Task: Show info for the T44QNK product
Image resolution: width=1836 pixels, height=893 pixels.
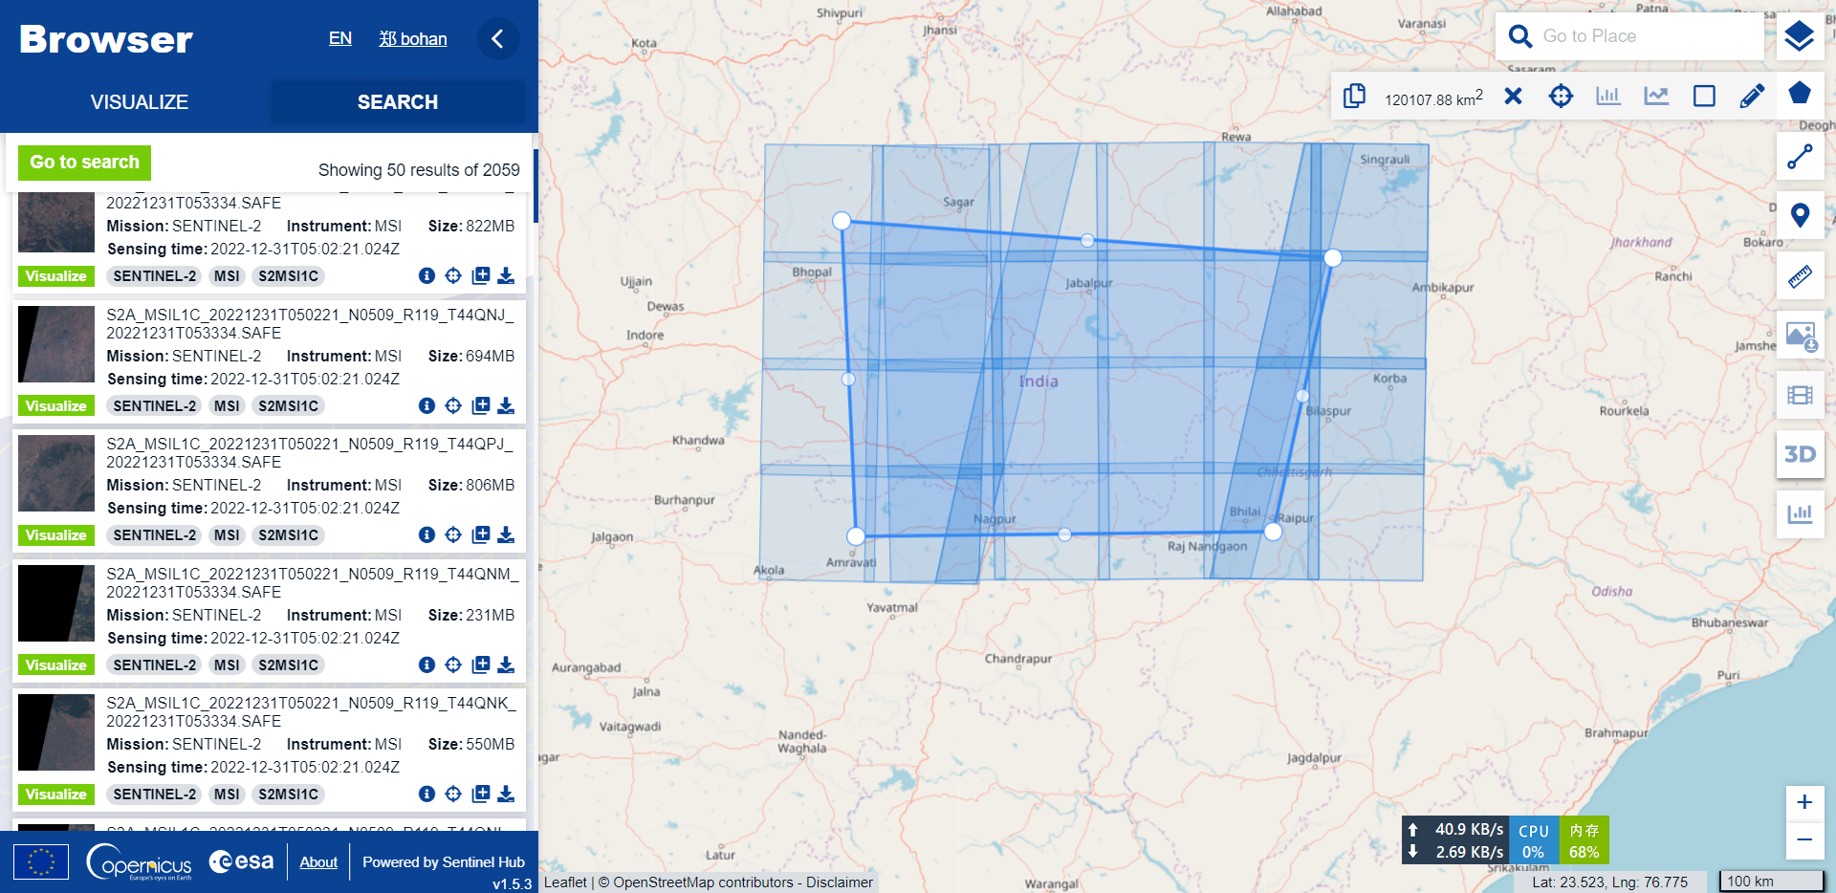Action: coord(426,794)
